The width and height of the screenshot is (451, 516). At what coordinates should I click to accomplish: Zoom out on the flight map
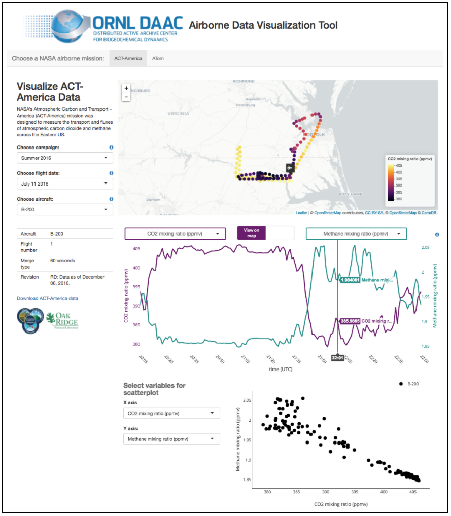(126, 97)
